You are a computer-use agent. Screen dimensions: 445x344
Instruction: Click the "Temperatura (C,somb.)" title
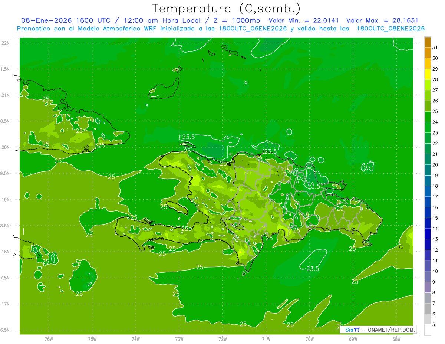click(226, 9)
